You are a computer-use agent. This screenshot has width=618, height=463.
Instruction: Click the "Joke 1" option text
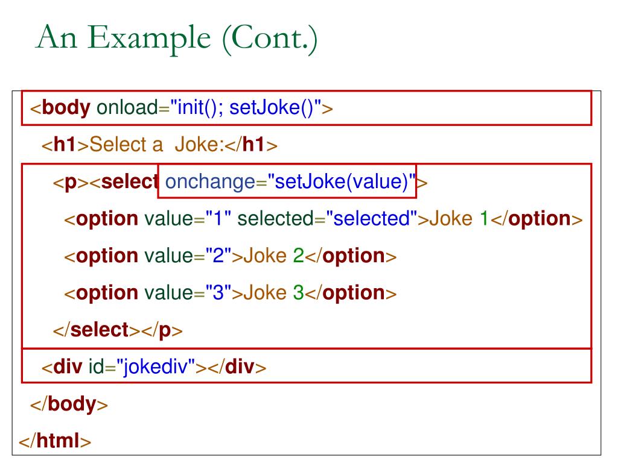click(459, 219)
